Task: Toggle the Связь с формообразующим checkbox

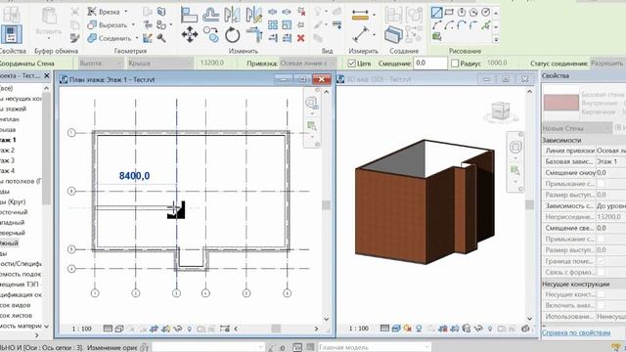Action: tap(601, 272)
